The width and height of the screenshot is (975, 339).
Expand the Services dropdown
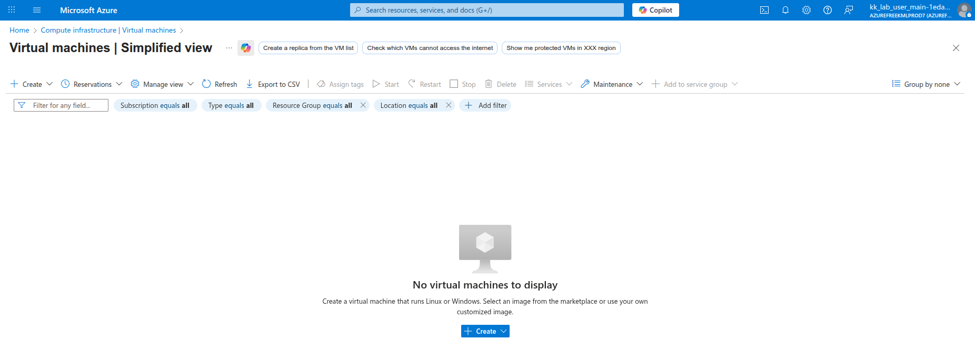click(x=549, y=84)
